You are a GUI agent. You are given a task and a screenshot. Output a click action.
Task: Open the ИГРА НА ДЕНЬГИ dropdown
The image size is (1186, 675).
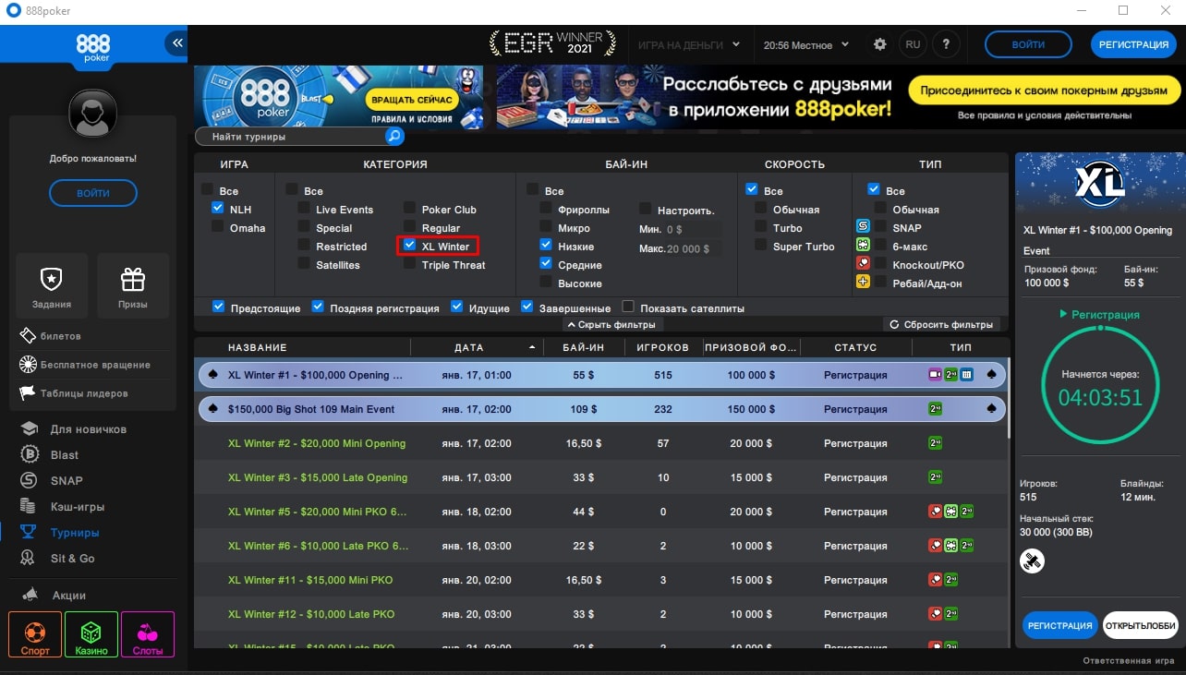(688, 44)
